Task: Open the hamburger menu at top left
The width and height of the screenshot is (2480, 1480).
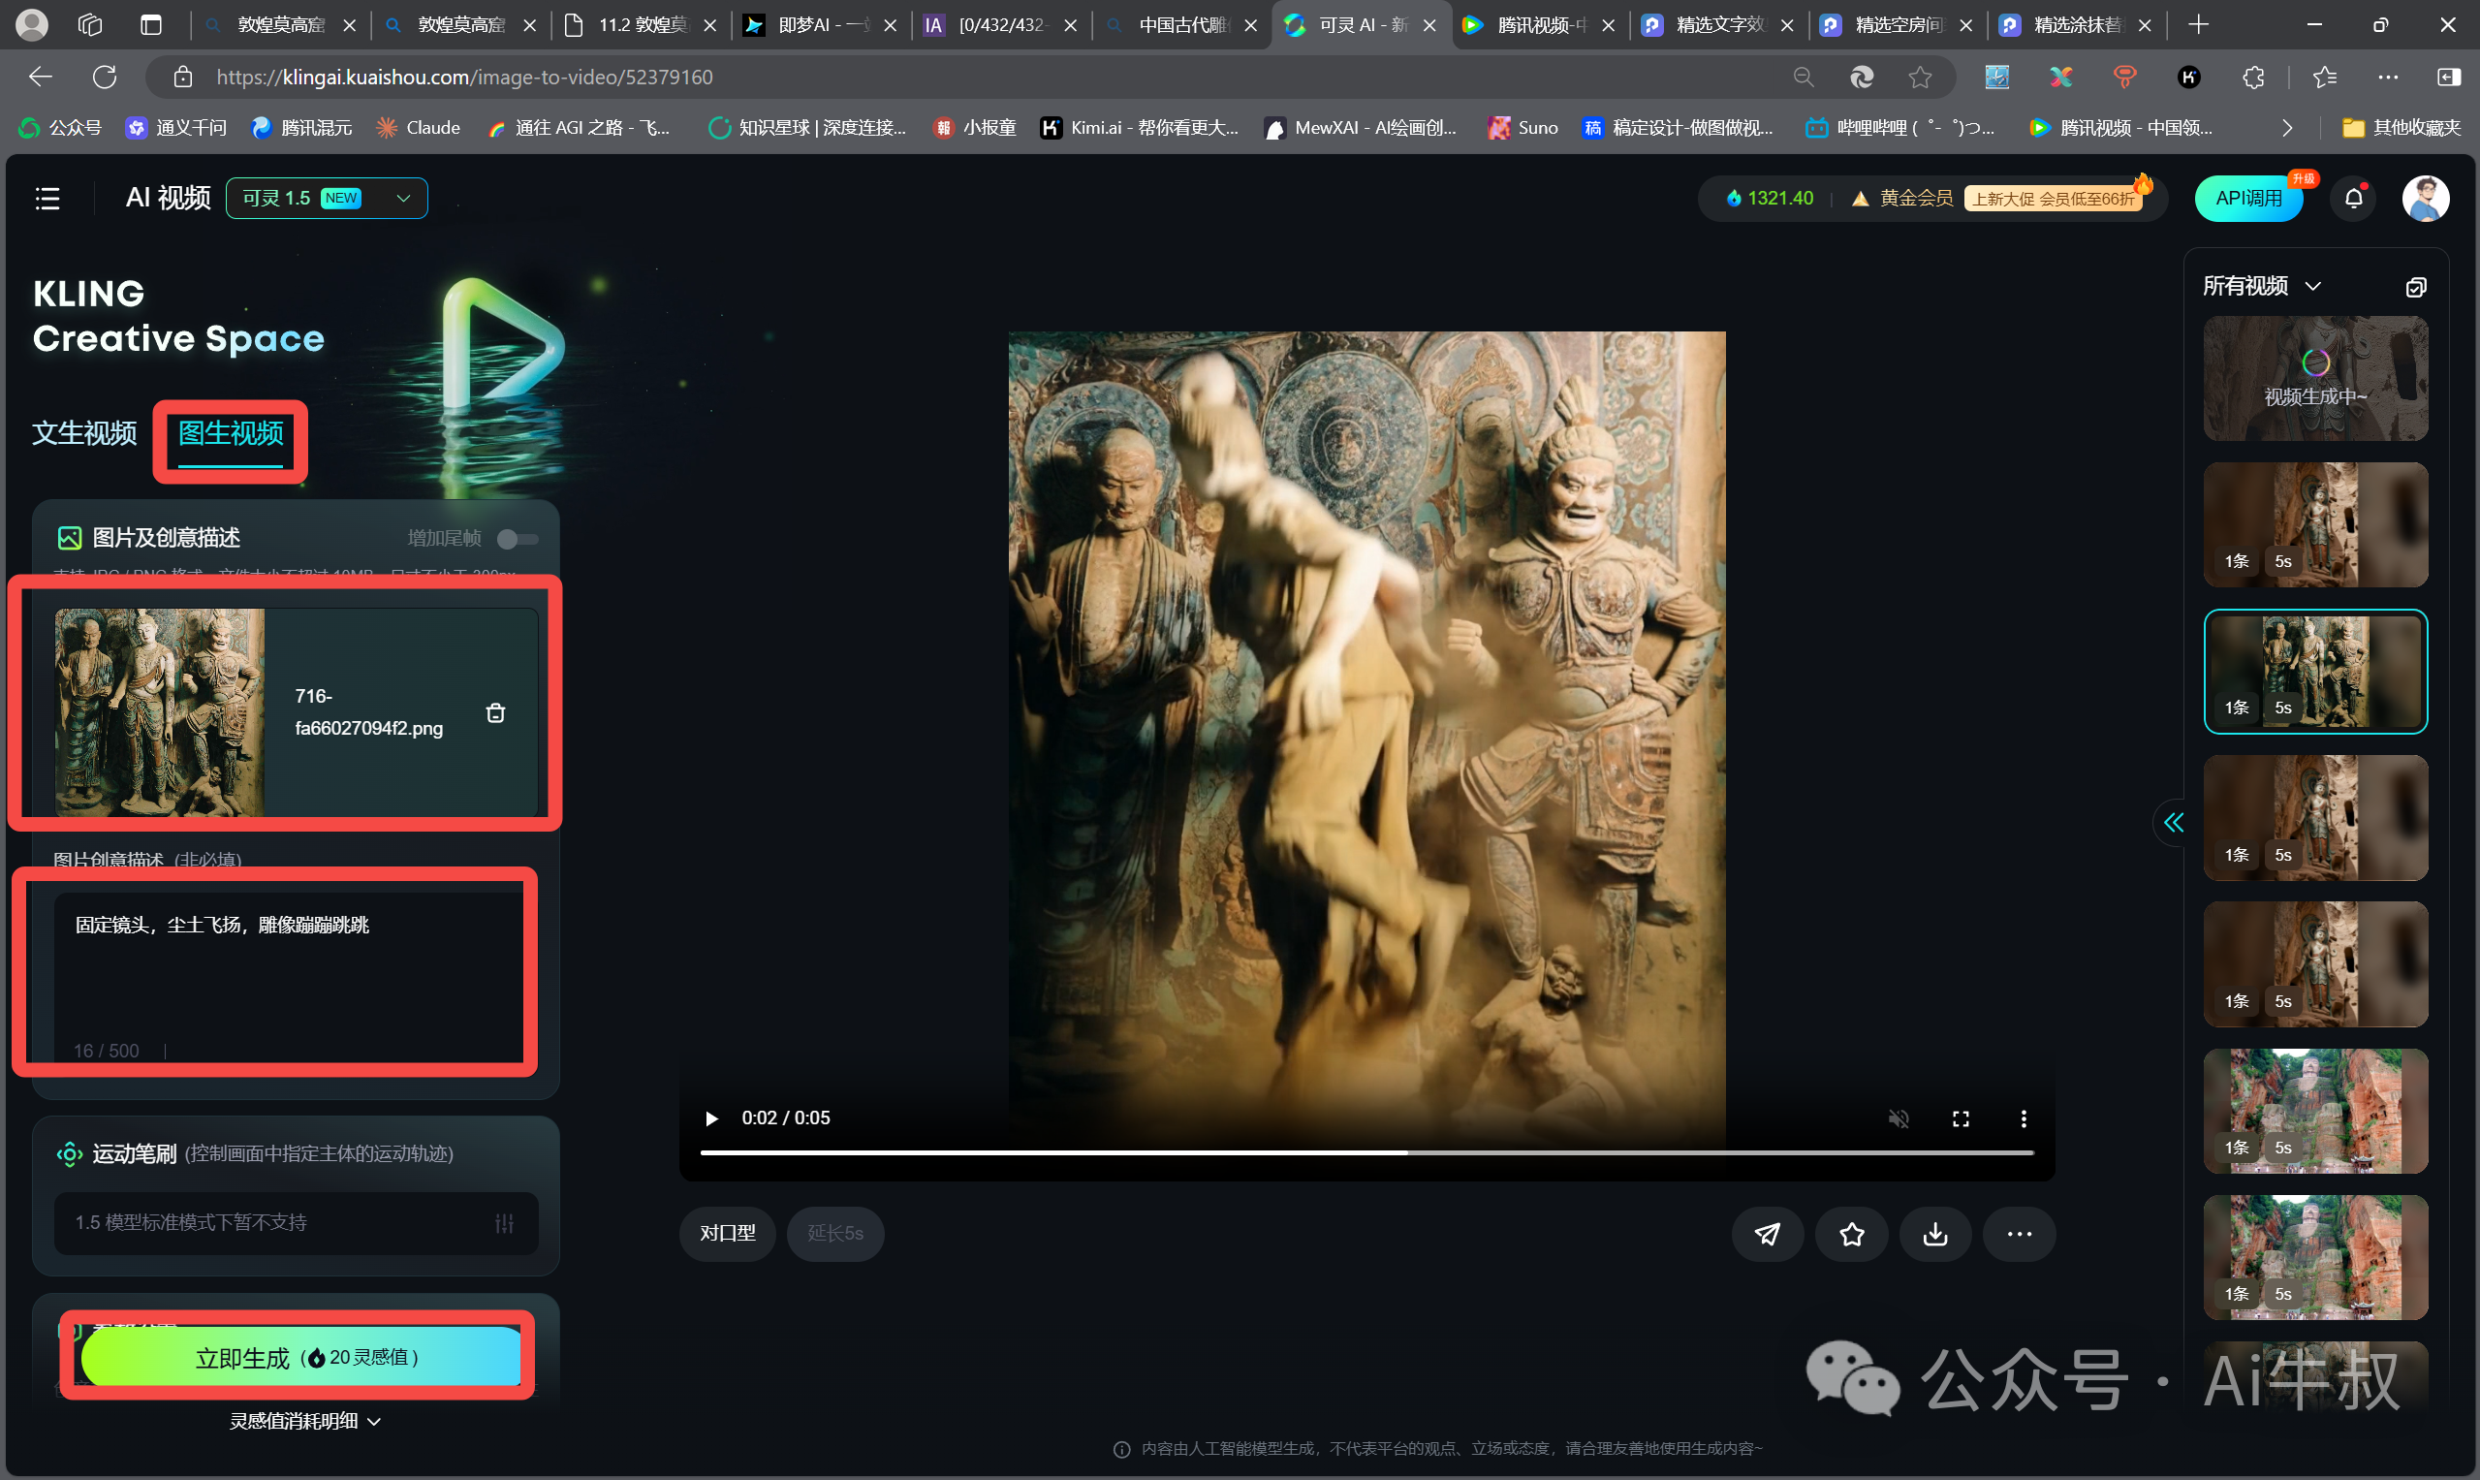Action: pos(47,198)
